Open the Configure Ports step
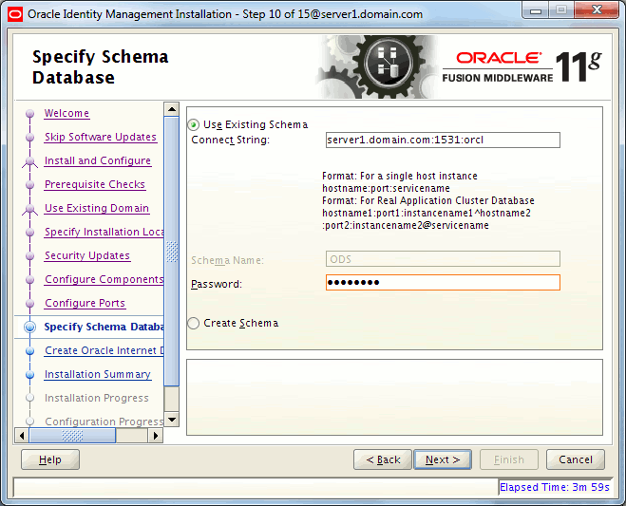Image resolution: width=626 pixels, height=506 pixels. coord(85,303)
